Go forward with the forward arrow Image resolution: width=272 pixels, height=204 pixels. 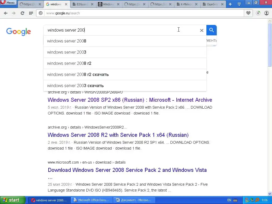pyautogui.click(x=14, y=13)
